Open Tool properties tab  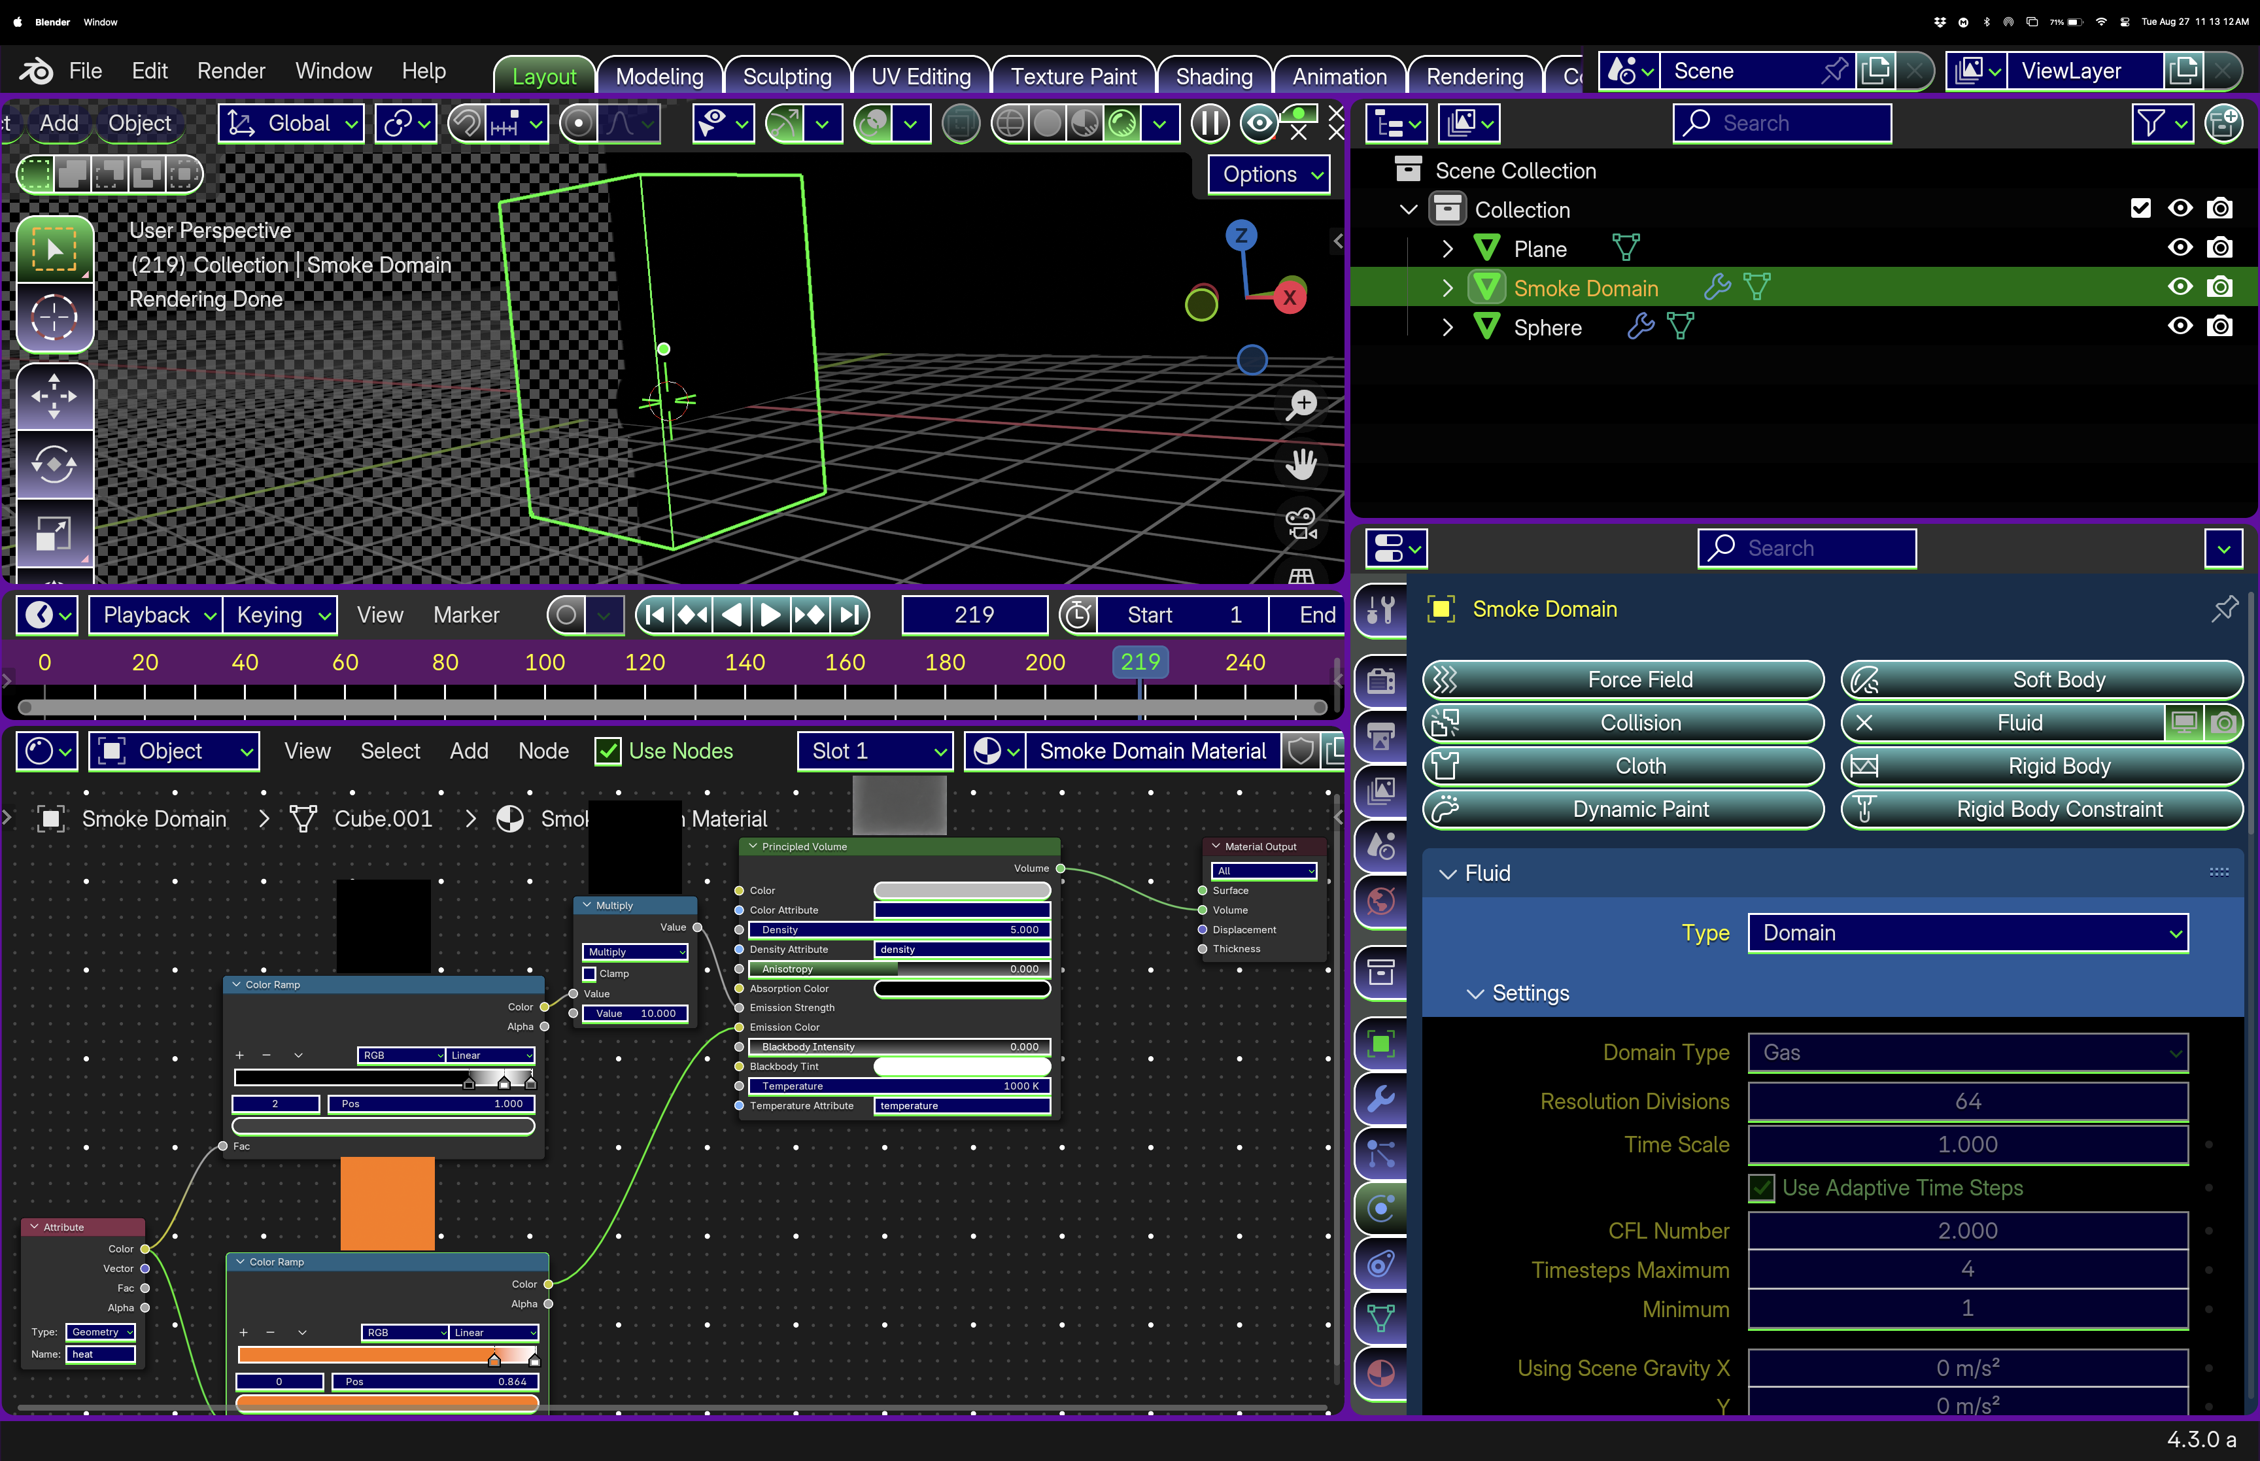tap(1381, 610)
